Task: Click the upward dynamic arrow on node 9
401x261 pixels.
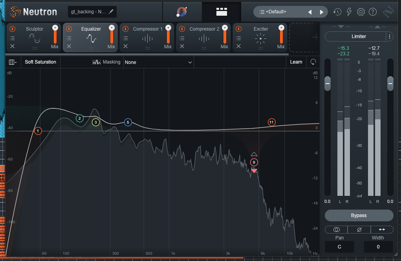Action: (254, 154)
